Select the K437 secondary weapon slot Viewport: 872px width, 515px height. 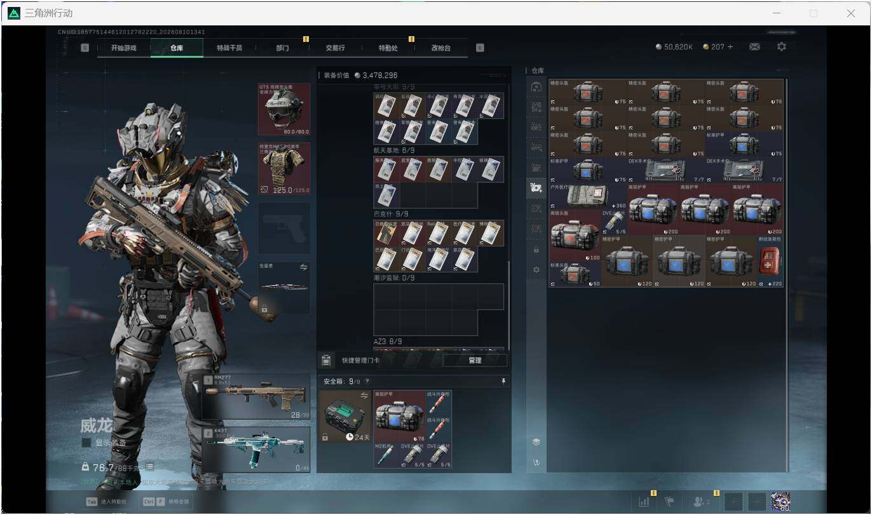[x=256, y=450]
